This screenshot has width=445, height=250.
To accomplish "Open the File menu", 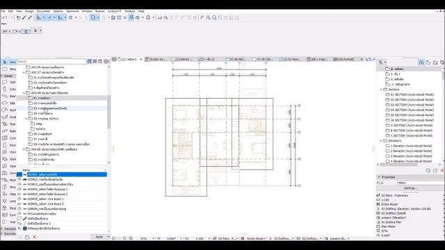I will coord(3,11).
